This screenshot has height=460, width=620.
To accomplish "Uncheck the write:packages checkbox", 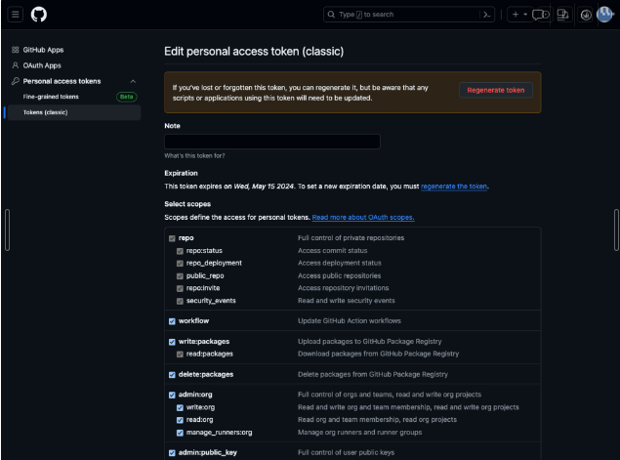I will (x=172, y=342).
